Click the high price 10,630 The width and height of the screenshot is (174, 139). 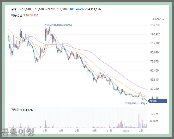[39, 9]
